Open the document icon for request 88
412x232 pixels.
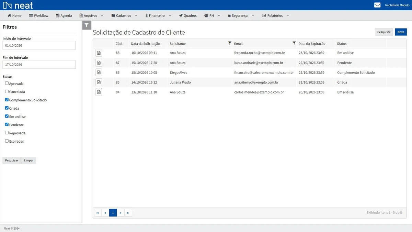[x=99, y=53]
